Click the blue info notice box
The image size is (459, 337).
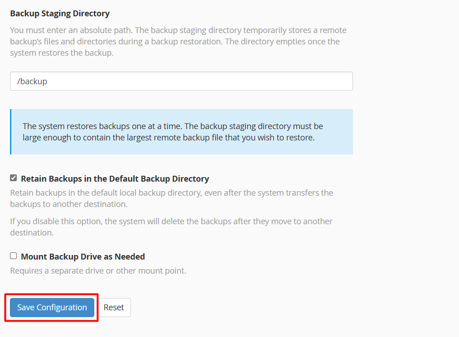tap(181, 132)
